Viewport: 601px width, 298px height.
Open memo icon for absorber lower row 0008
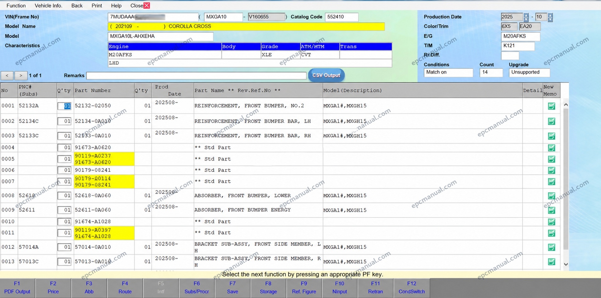point(551,196)
